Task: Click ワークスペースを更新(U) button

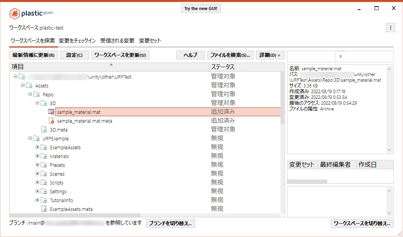Action: point(120,55)
